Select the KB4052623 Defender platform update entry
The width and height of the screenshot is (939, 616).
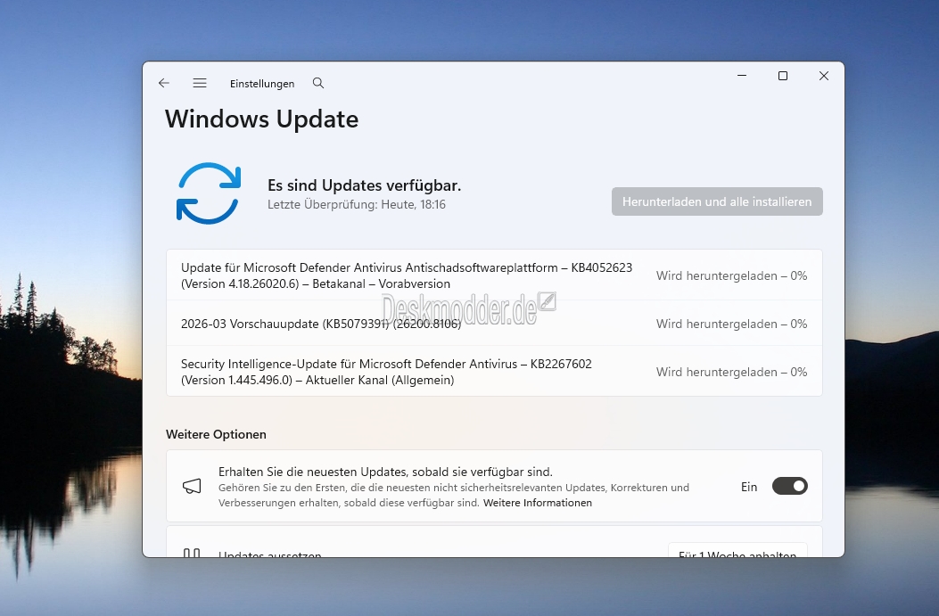[406, 275]
